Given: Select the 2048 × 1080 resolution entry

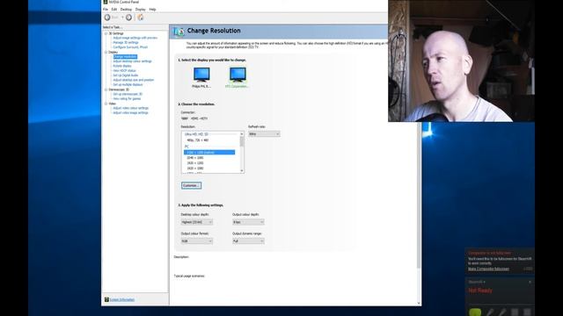Looking at the screenshot, I should tap(195, 158).
